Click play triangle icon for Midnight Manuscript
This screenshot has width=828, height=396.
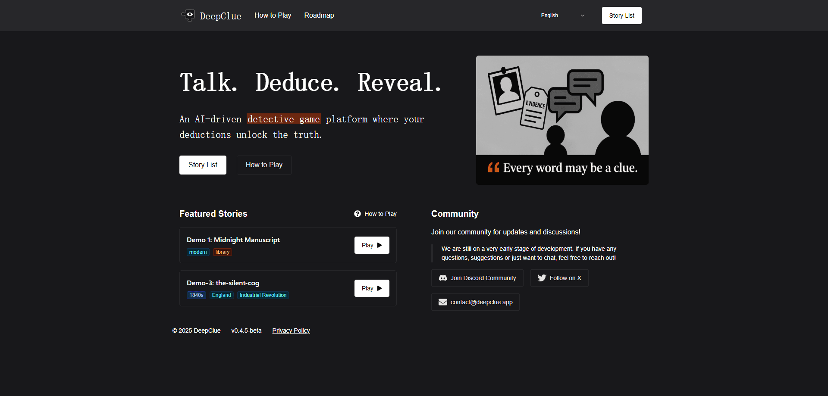point(379,245)
